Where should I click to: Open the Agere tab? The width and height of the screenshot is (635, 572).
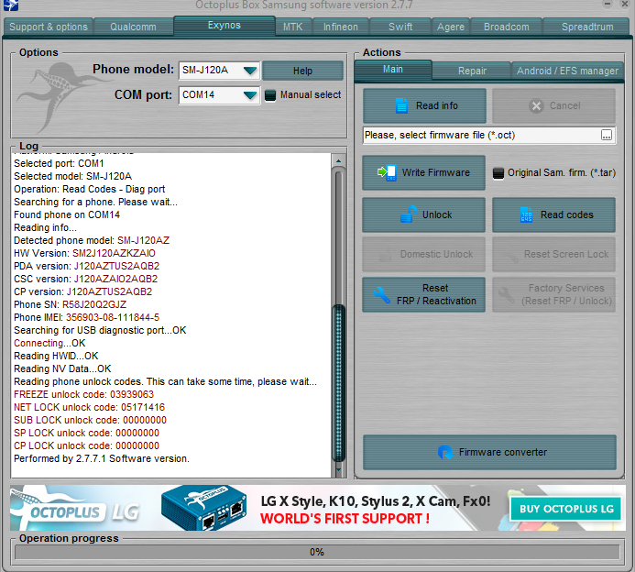(450, 27)
